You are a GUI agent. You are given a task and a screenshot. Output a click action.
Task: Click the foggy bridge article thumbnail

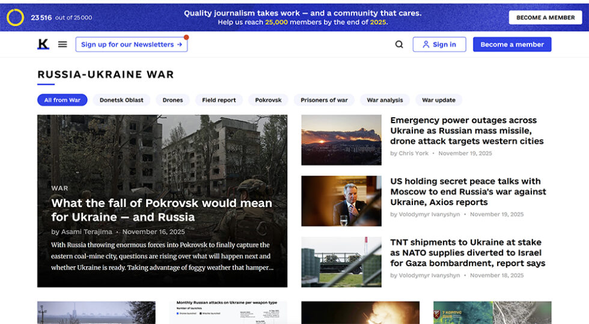click(x=96, y=313)
